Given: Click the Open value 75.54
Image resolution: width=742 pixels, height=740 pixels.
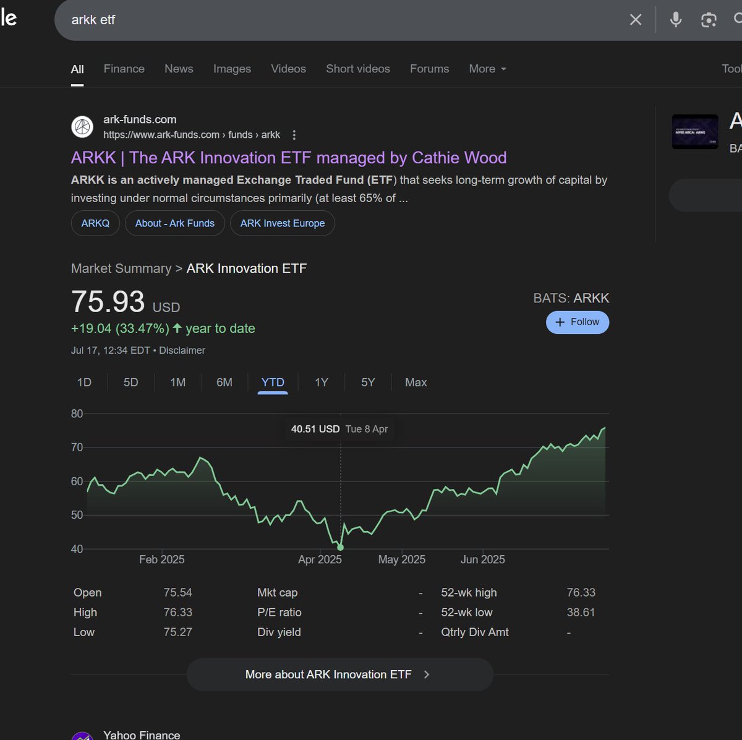Looking at the screenshot, I should [178, 593].
